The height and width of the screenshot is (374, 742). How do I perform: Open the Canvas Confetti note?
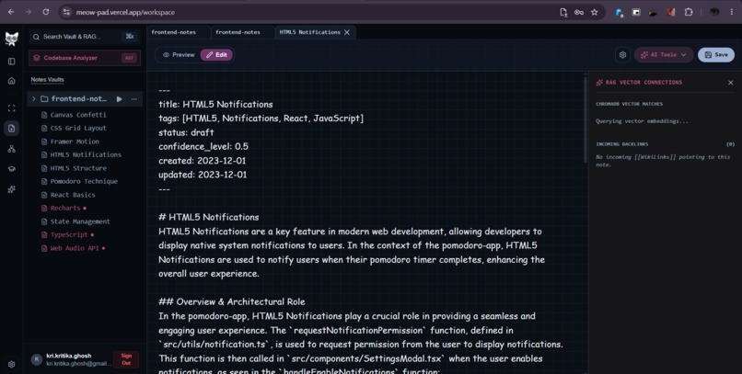tap(78, 115)
